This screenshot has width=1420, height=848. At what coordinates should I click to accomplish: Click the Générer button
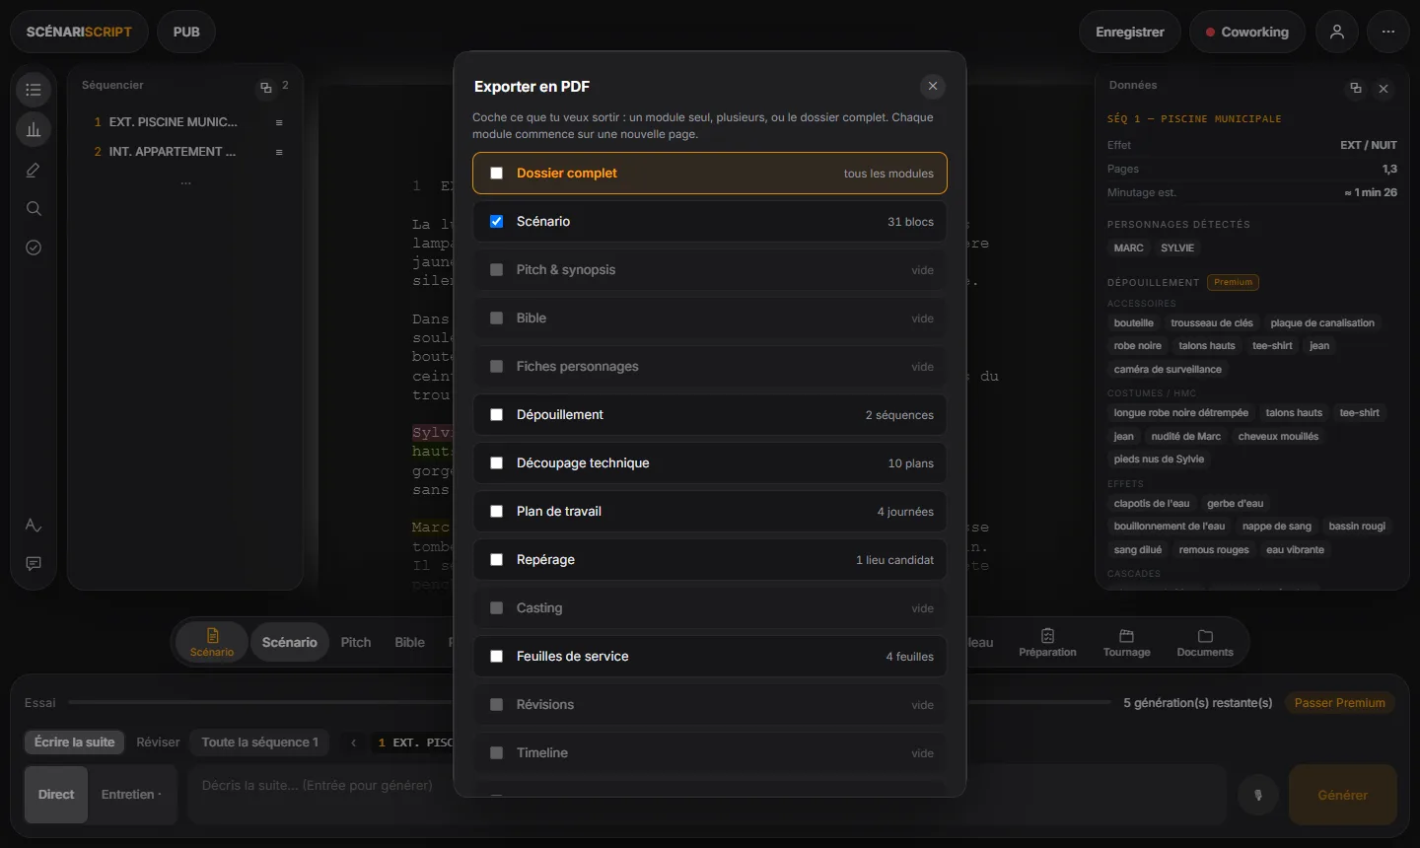(1343, 795)
